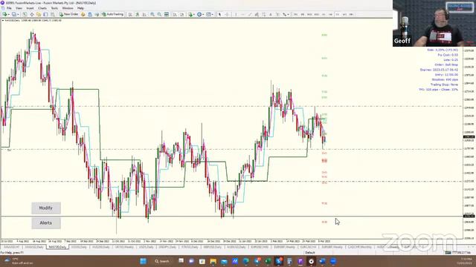Select the crosshair tool

[x=226, y=14]
